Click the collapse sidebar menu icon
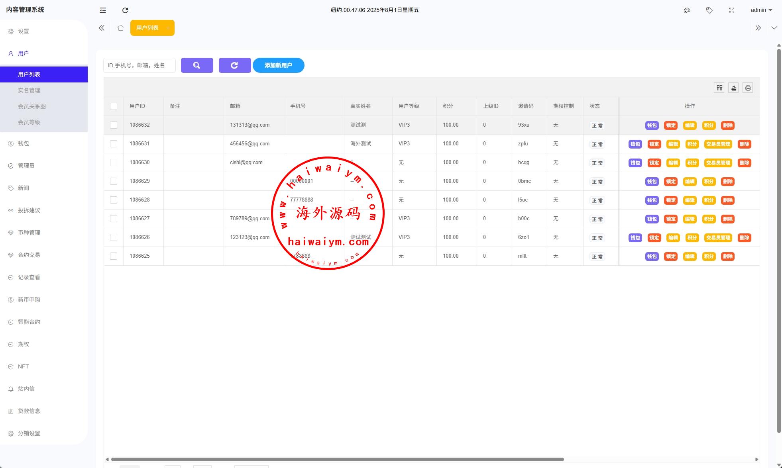 pyautogui.click(x=103, y=10)
